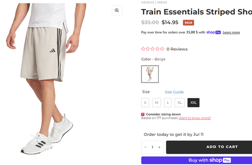The image size is (252, 165).
Task: Select size L
Action: point(168,103)
